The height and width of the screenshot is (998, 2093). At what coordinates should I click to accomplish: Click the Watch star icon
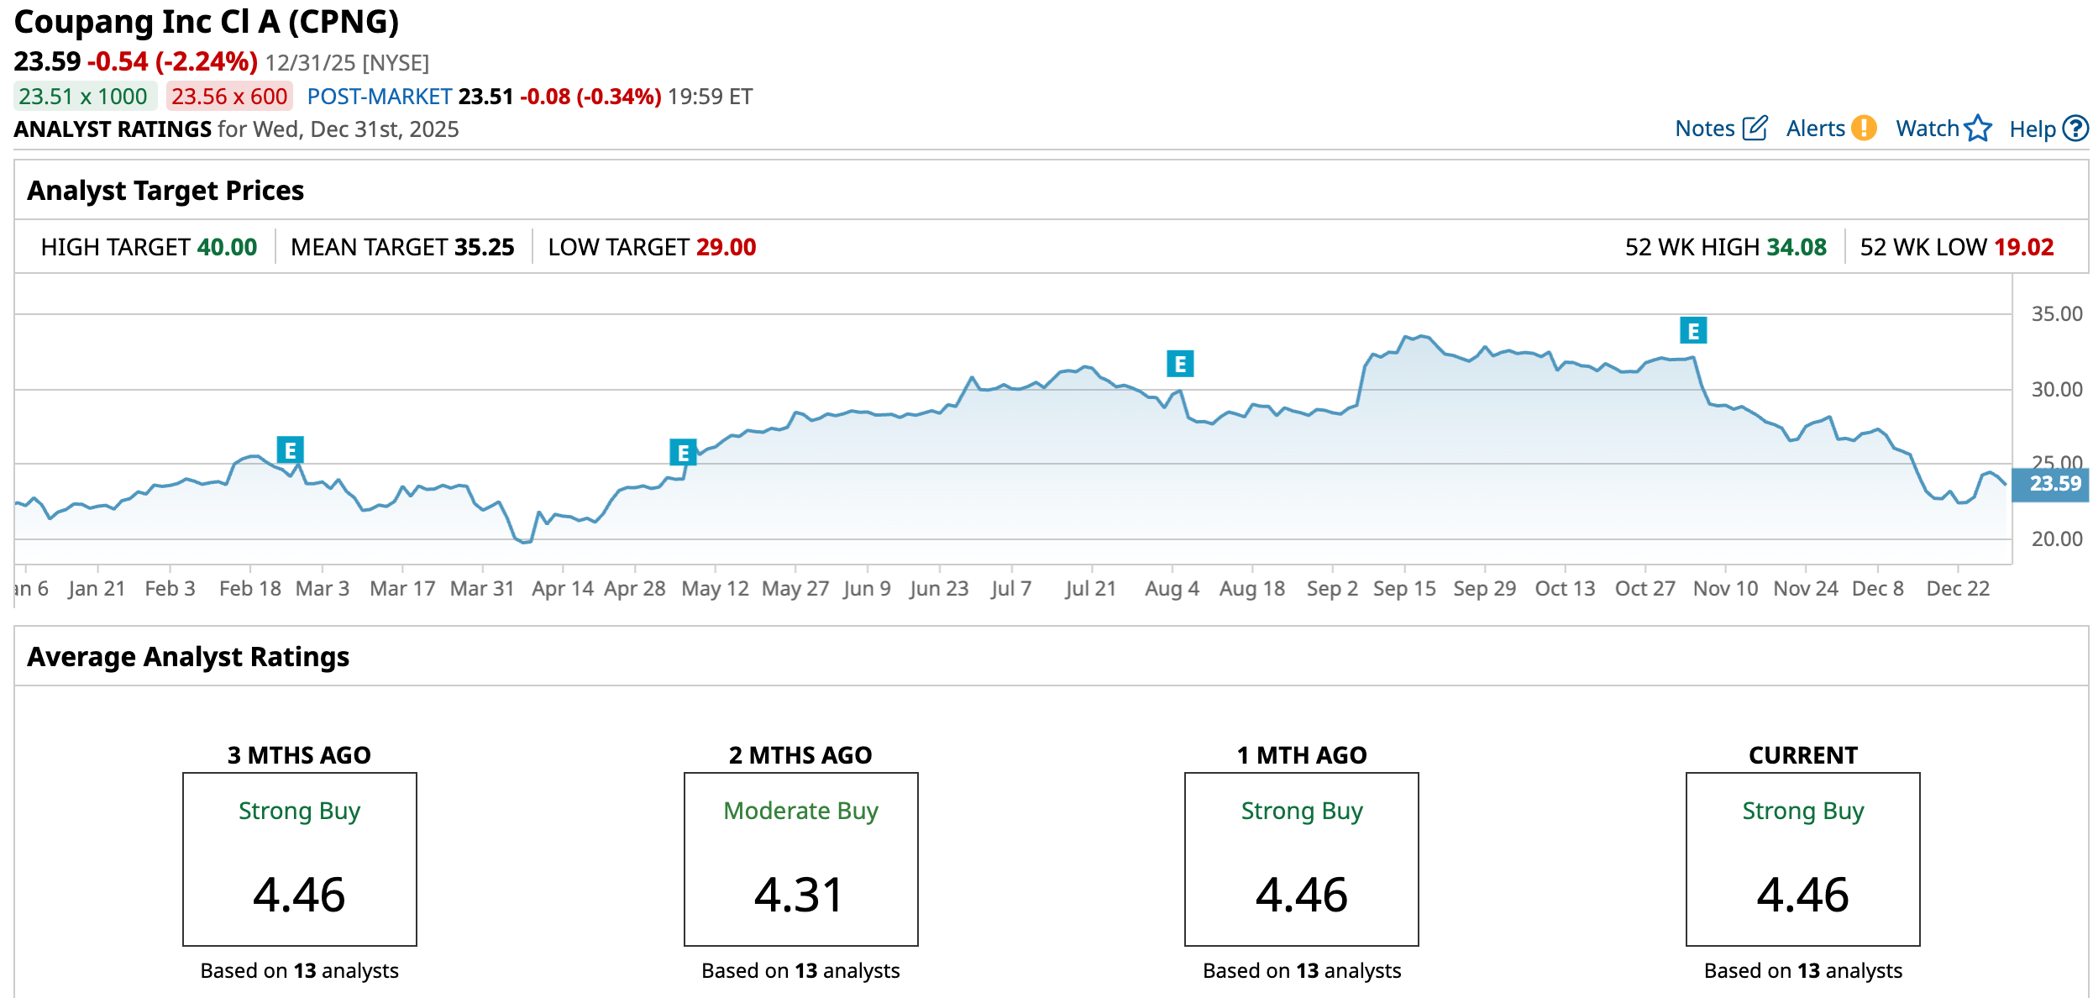point(1978,129)
